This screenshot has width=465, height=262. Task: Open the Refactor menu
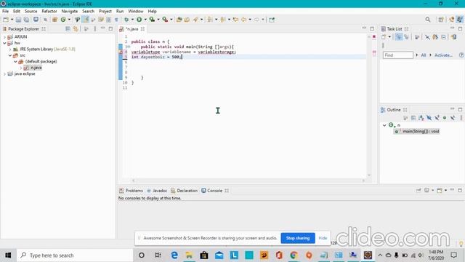click(49, 11)
